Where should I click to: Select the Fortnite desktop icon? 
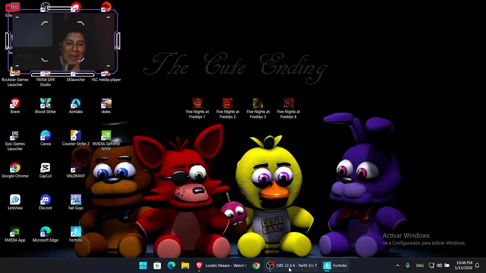point(76,234)
